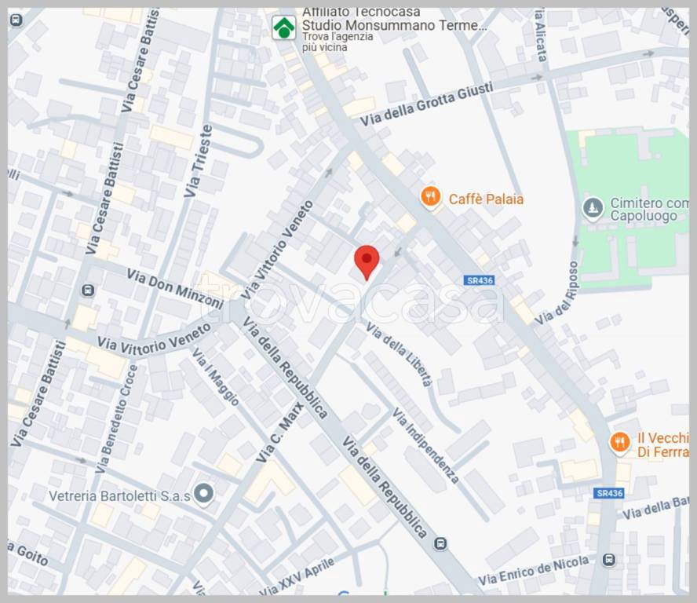697x603 pixels.
Task: Click bus stop icon near Via Don Minzoni
Action: point(88,291)
